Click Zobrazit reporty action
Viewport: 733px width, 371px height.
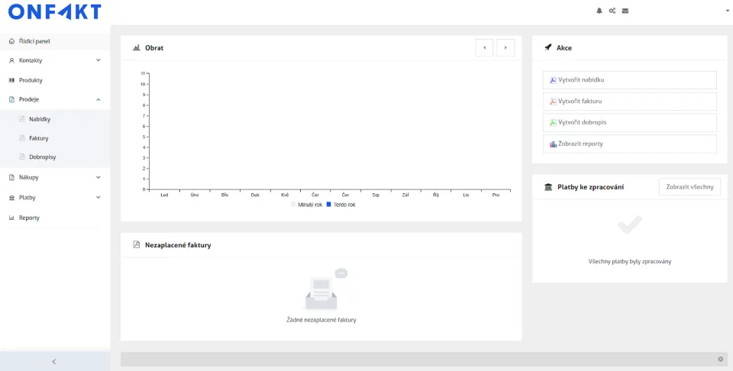(630, 144)
